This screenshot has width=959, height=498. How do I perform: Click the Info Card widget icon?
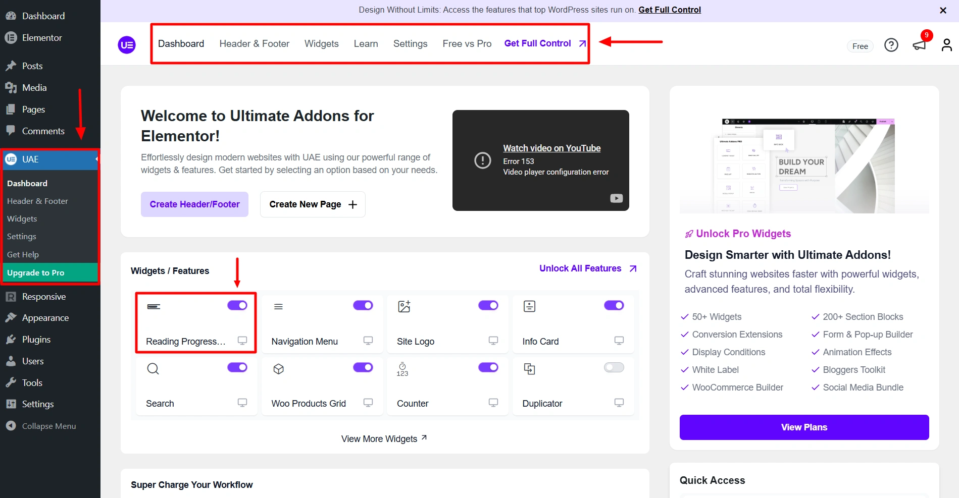[529, 306]
